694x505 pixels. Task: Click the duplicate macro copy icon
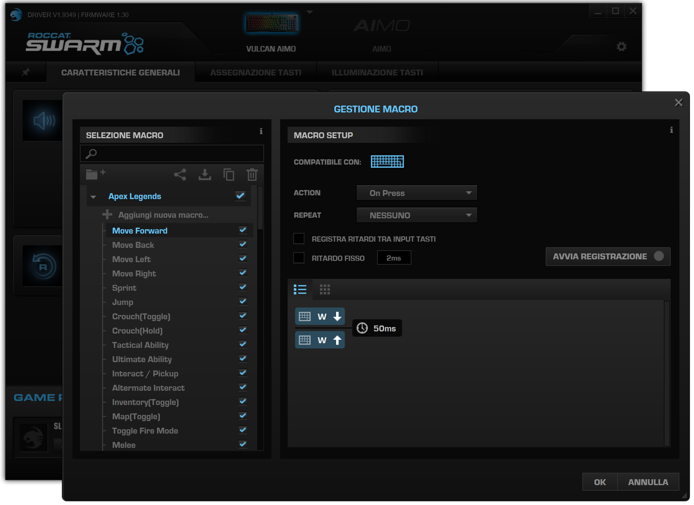[x=229, y=175]
